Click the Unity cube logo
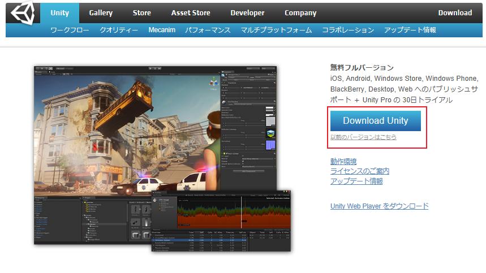Viewport: 486px width, 273px height. pyautogui.click(x=23, y=12)
